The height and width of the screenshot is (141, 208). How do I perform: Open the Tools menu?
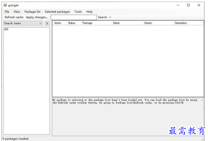78,12
